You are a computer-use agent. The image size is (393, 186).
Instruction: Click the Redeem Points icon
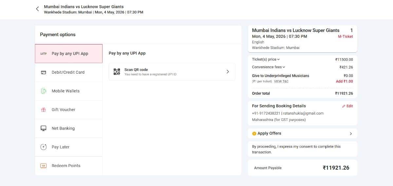43,166
